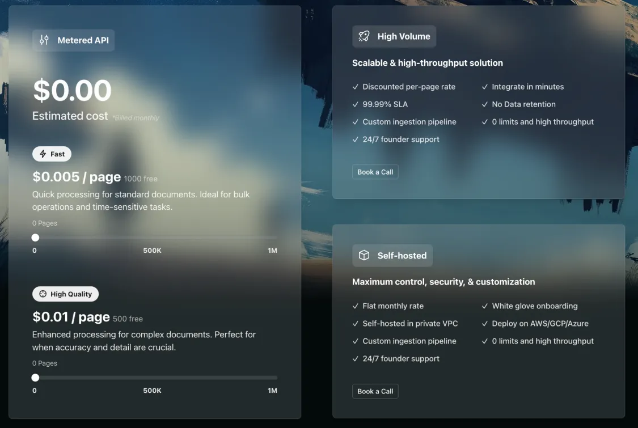Book a Call for High Volume plan
Image resolution: width=638 pixels, height=428 pixels.
coord(375,172)
